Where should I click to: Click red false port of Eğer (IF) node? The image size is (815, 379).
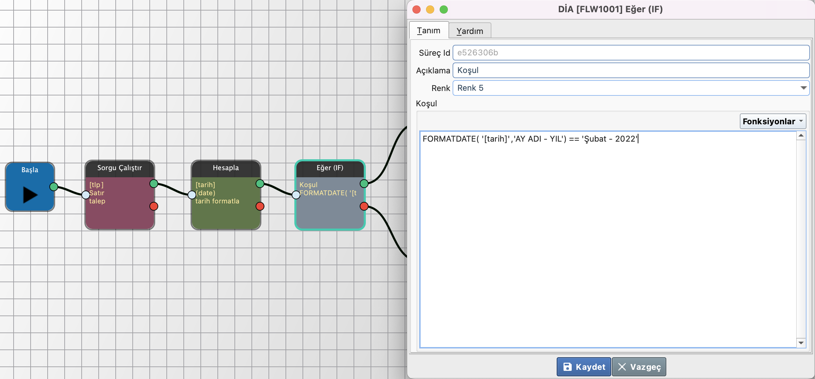point(364,206)
